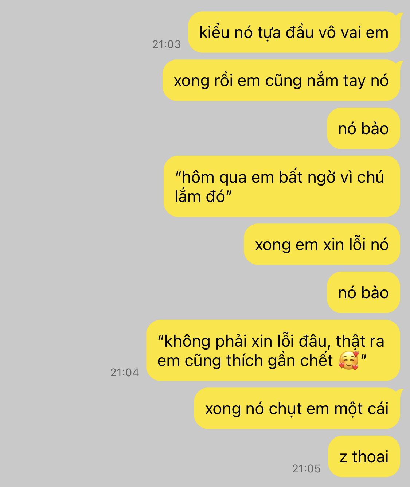Click the second 'nó bảo' message bubble
The image size is (410, 487).
pyautogui.click(x=363, y=292)
